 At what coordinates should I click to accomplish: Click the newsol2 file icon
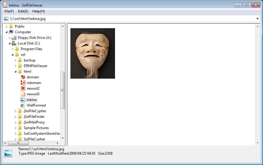point(23,88)
